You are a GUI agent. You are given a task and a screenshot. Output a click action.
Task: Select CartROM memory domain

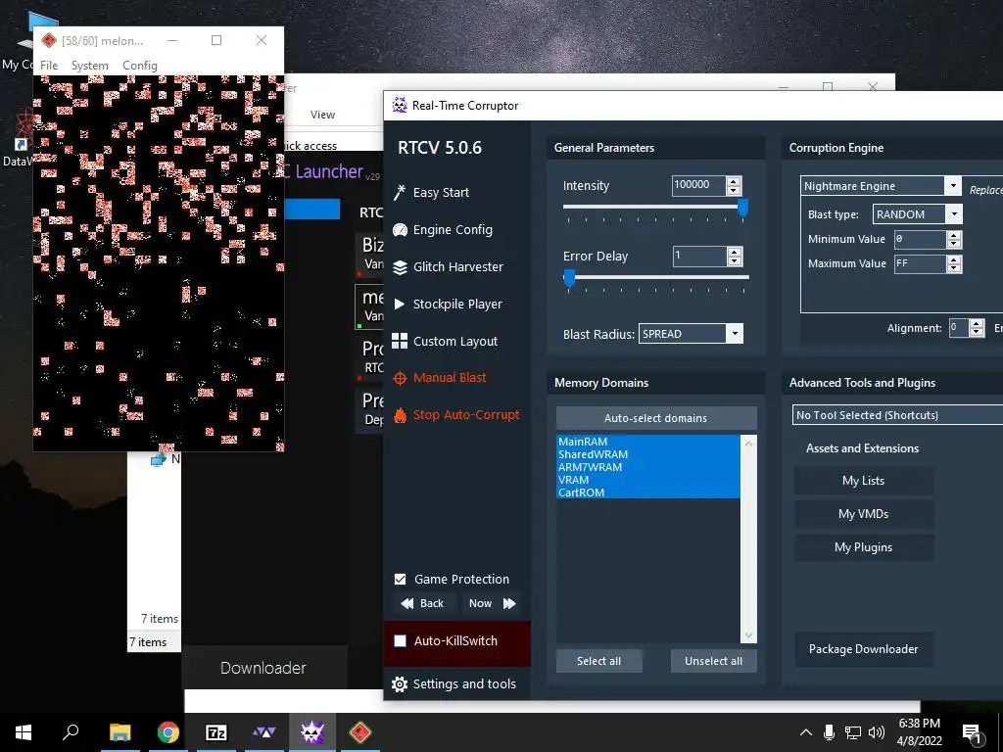point(648,493)
